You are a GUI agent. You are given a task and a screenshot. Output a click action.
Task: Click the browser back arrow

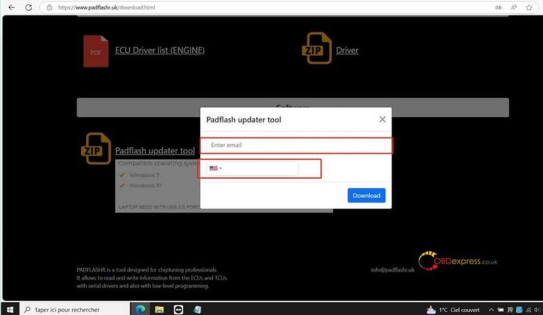point(12,7)
